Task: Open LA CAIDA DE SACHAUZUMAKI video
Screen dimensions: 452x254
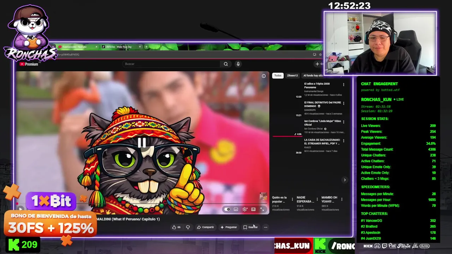Action: (x=322, y=141)
